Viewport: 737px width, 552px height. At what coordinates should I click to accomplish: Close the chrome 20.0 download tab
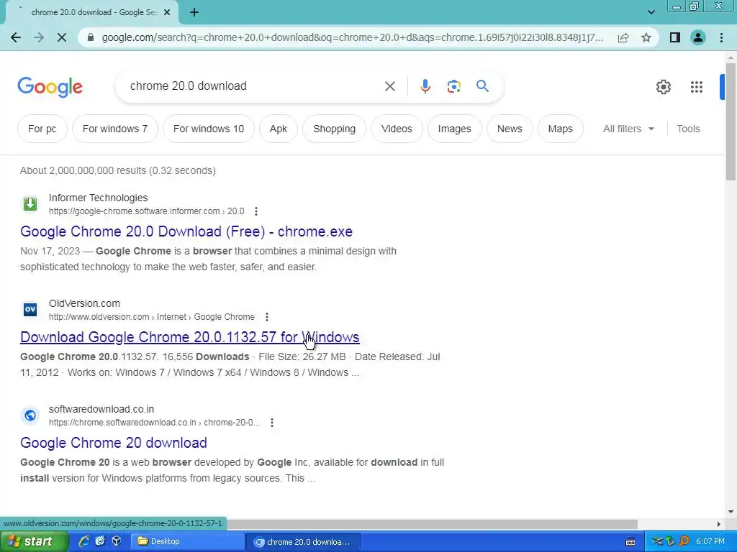(x=167, y=13)
